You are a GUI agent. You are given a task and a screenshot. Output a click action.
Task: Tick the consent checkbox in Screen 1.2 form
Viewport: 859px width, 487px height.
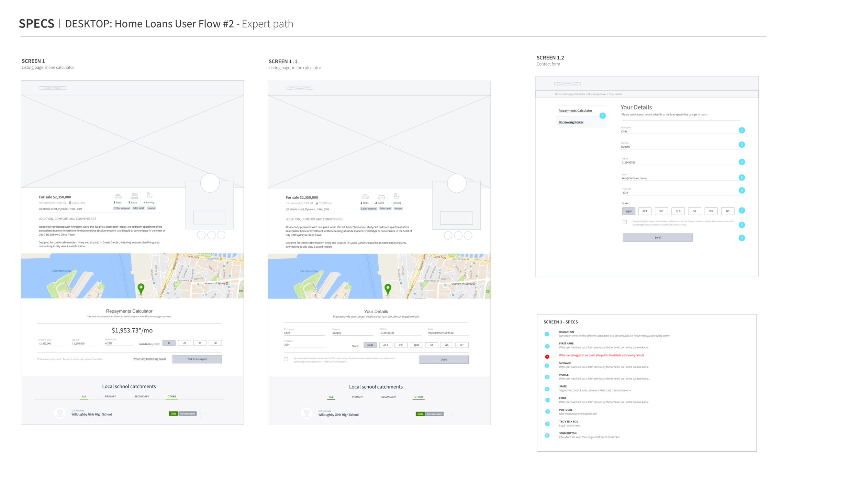(625, 222)
